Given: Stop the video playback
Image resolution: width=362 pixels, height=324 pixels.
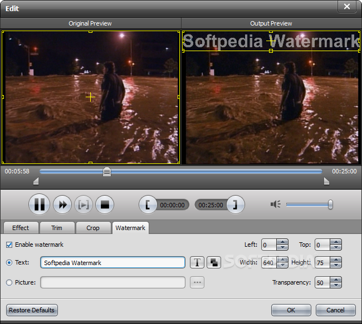Looking at the screenshot, I should [105, 205].
